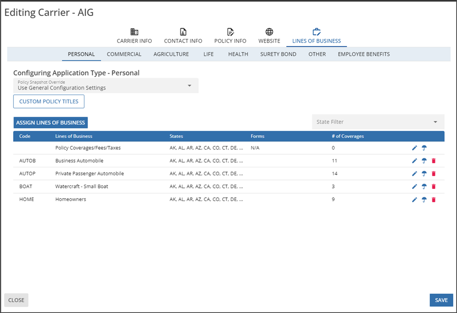
Task: Select the PERSONAL application type tab
Action: tap(81, 54)
